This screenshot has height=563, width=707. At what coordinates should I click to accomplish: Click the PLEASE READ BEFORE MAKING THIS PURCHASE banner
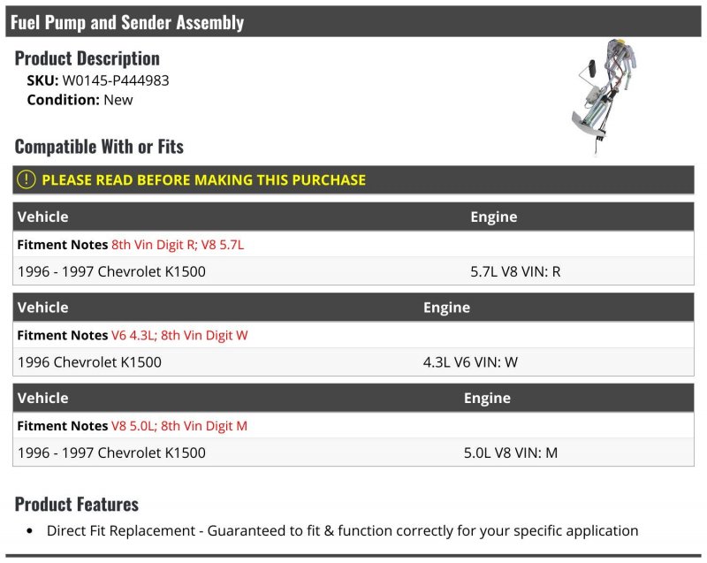point(353,179)
